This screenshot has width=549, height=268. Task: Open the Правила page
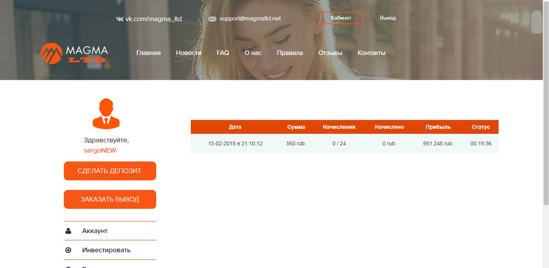[290, 53]
